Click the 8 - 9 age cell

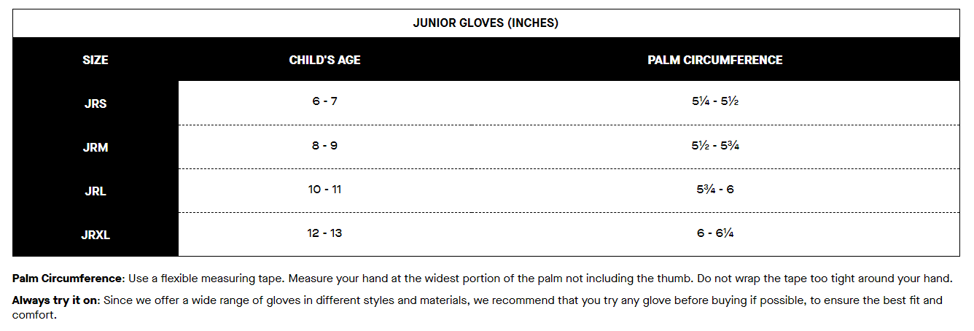[324, 146]
